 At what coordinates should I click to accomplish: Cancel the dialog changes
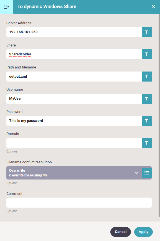click(x=121, y=232)
